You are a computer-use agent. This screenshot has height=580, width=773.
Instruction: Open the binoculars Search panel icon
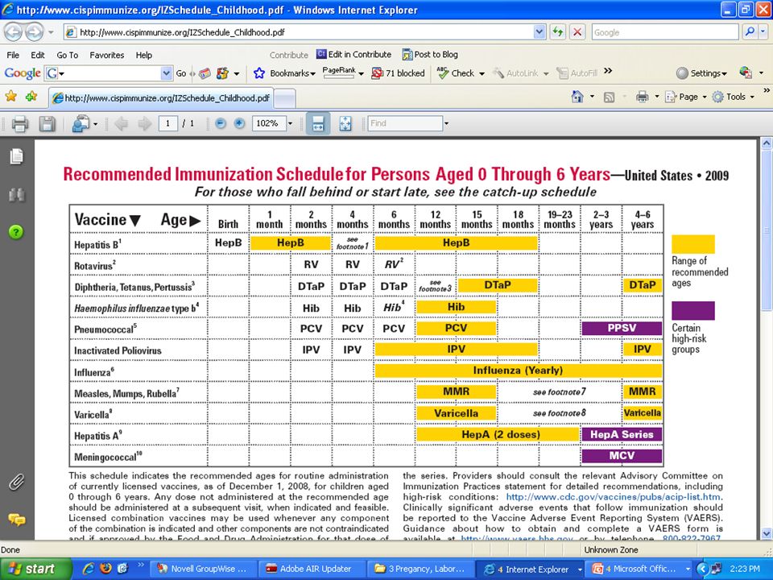coord(16,195)
